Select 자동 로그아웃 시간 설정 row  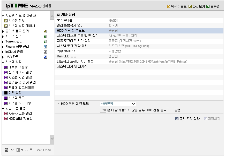[139, 41]
